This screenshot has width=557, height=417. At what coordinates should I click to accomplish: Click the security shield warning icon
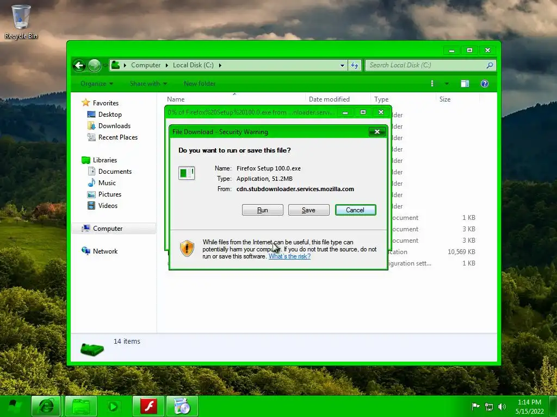tap(187, 248)
